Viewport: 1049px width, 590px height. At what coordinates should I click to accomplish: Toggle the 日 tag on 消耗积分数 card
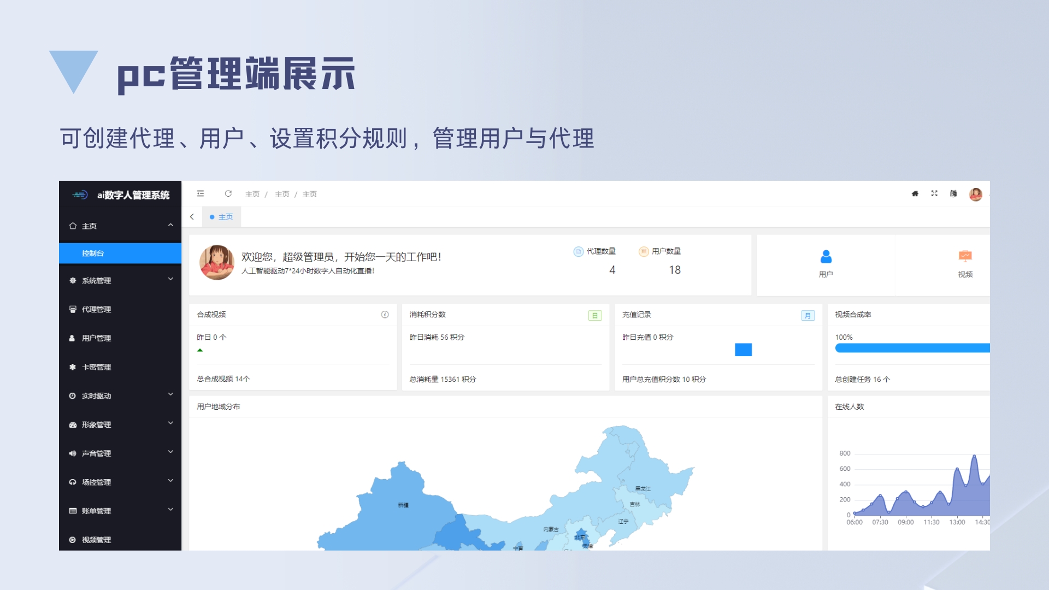pos(594,315)
